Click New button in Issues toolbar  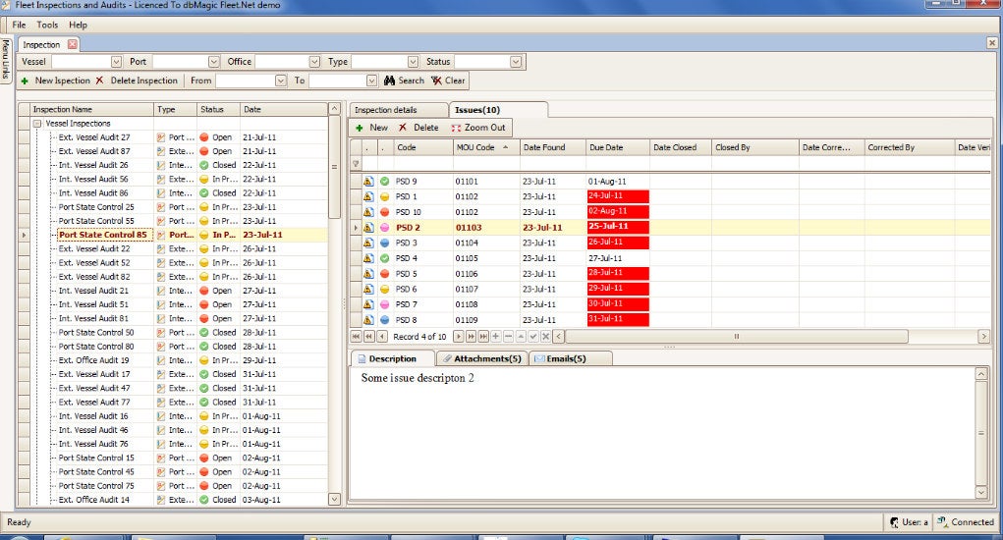[371, 128]
